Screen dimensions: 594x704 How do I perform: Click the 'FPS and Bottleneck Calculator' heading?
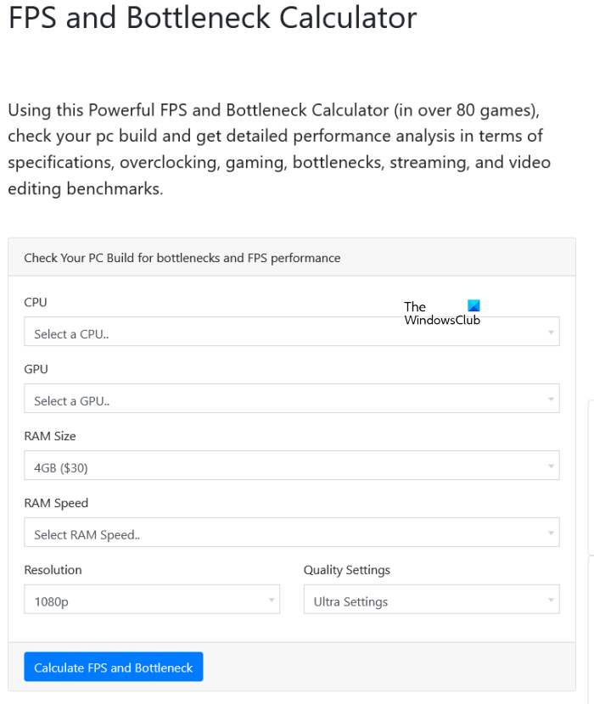point(212,17)
